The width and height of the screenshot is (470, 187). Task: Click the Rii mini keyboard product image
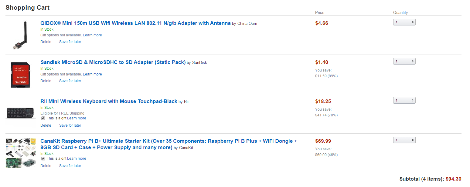pos(20,113)
